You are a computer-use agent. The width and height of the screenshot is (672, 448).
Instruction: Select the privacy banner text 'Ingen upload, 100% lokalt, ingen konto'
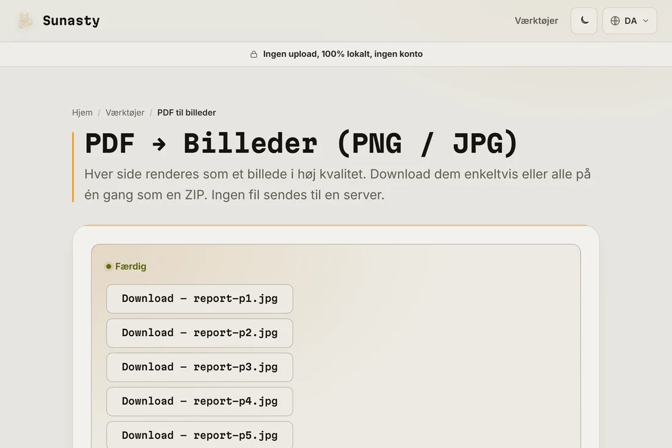pos(343,54)
